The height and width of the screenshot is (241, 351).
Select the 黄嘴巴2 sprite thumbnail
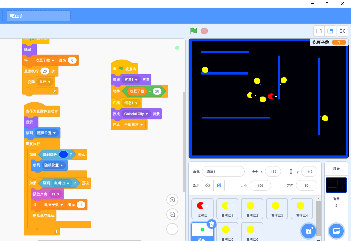(x=252, y=209)
